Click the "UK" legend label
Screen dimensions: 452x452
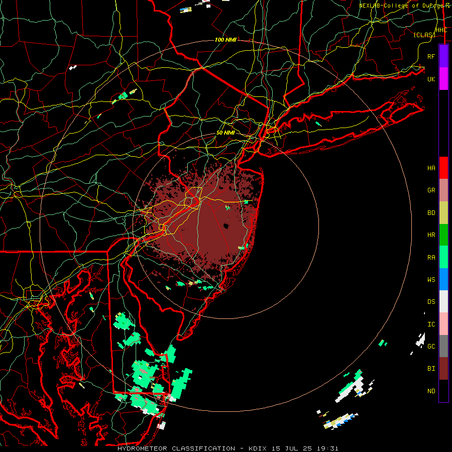click(x=431, y=79)
